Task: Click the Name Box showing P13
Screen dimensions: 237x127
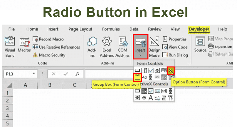Action: click(20, 74)
